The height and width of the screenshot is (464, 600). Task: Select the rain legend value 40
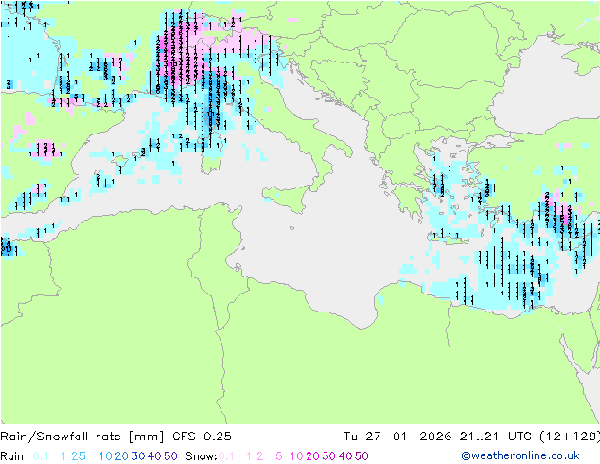click(154, 456)
